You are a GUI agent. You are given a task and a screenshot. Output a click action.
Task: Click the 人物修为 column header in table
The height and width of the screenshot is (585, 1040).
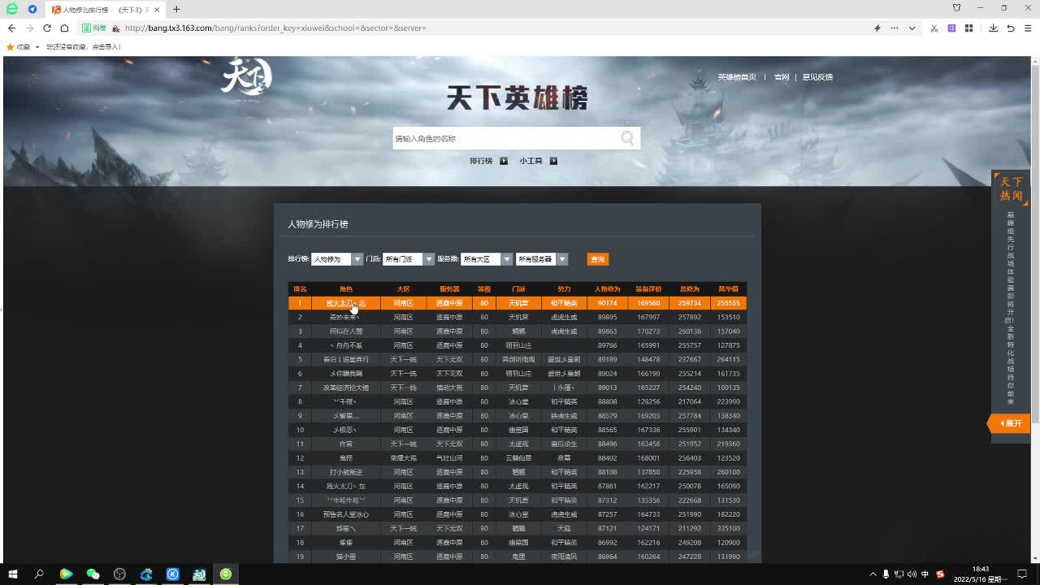click(x=607, y=289)
